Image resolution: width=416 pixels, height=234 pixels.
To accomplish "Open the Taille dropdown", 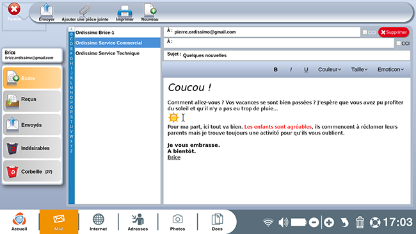I will 359,69.
